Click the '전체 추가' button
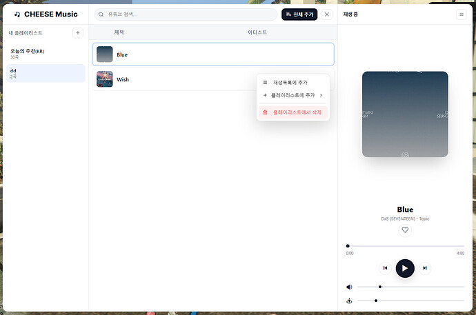The height and width of the screenshot is (315, 476). coord(299,14)
